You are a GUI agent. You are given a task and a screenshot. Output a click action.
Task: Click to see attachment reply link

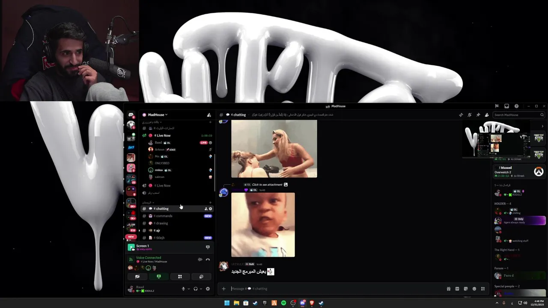coord(267,185)
